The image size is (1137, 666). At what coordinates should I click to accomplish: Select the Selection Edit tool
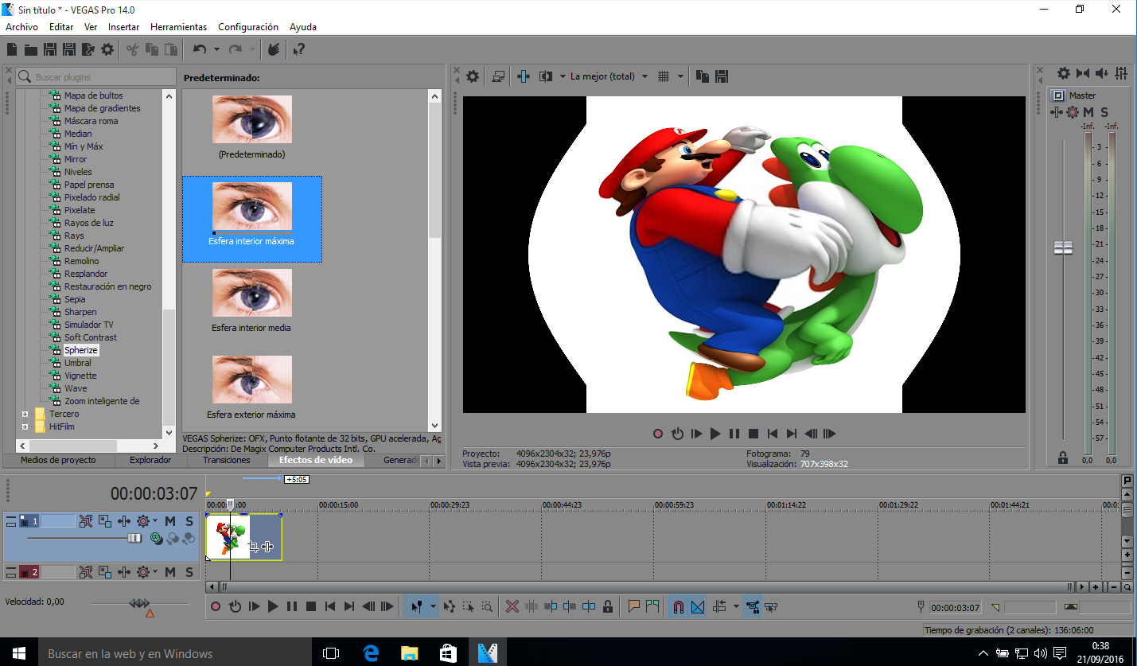pos(469,606)
